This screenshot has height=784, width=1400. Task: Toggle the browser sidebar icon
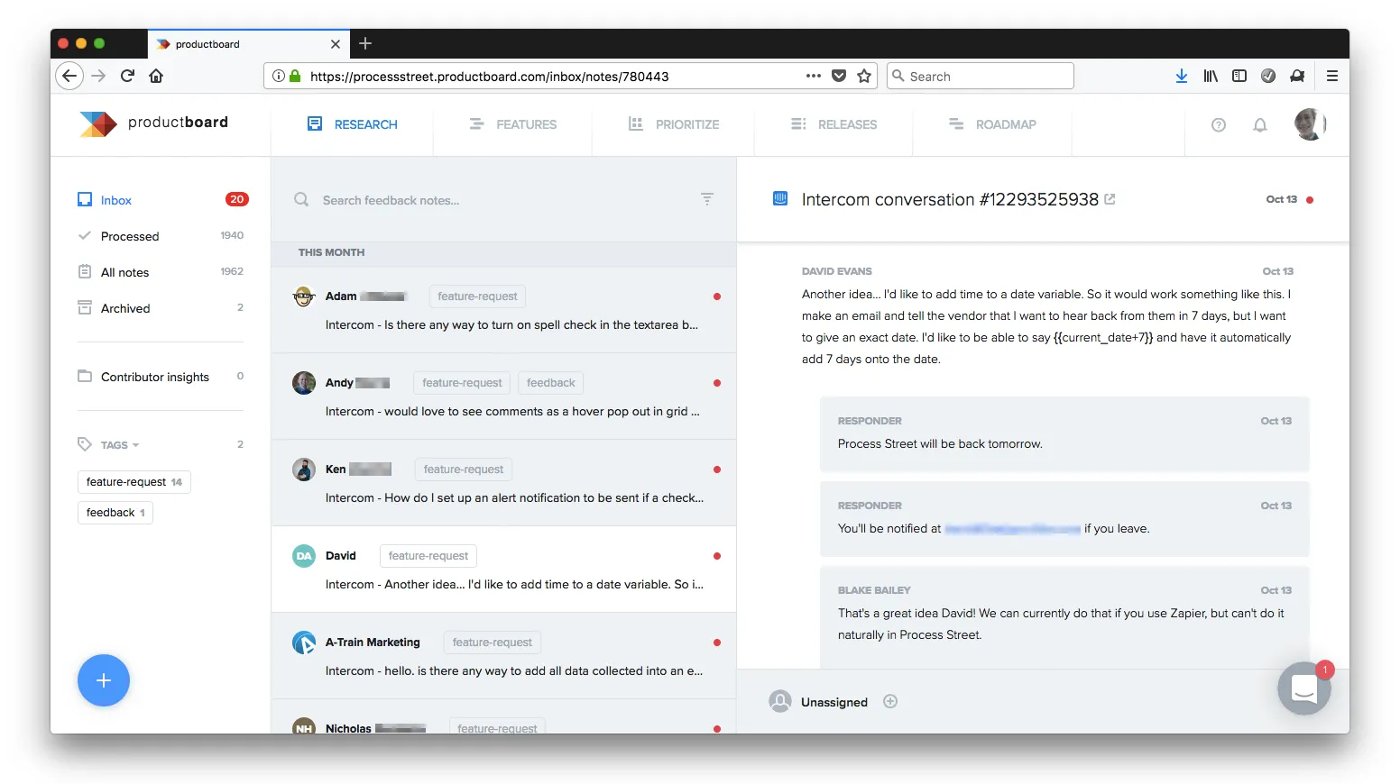coord(1239,76)
